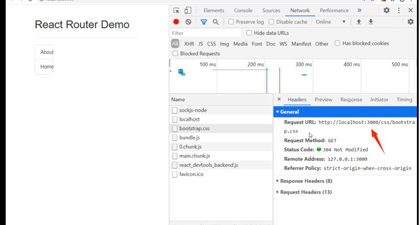Filter requests by XHR
The width and height of the screenshot is (420, 225).
point(189,44)
